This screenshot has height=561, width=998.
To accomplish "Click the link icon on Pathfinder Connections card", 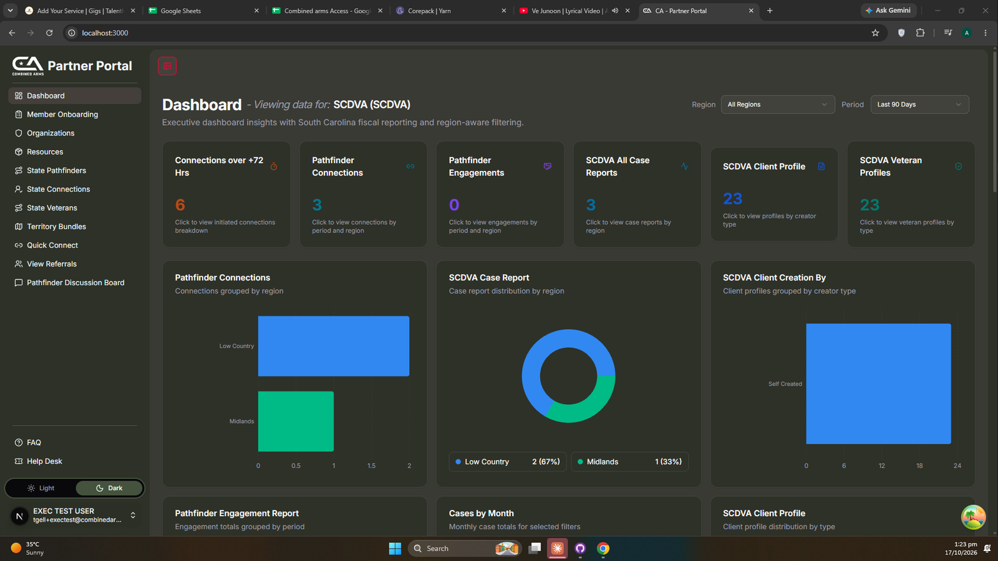I will [x=410, y=166].
